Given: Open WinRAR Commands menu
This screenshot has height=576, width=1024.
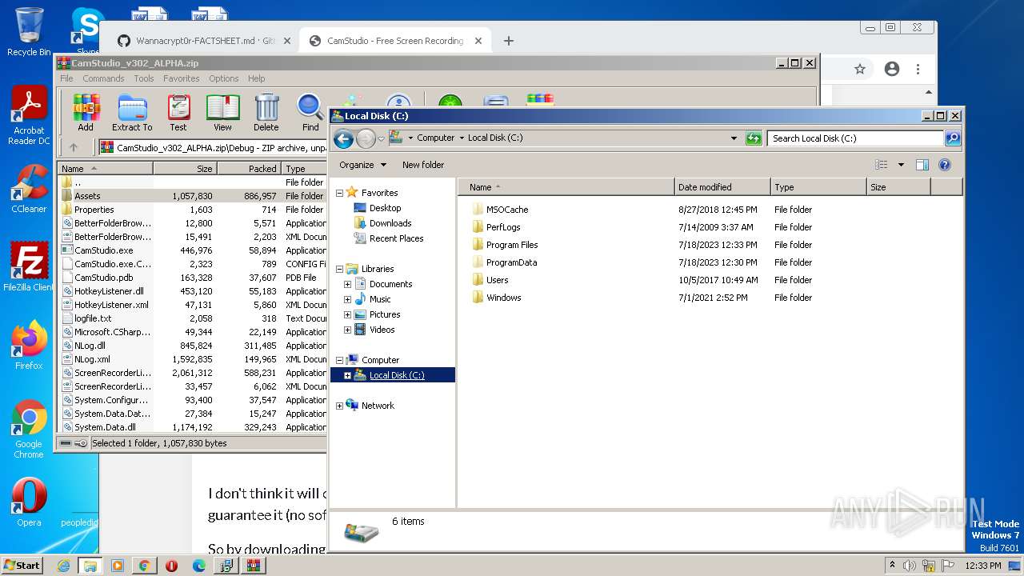Looking at the screenshot, I should 103,78.
